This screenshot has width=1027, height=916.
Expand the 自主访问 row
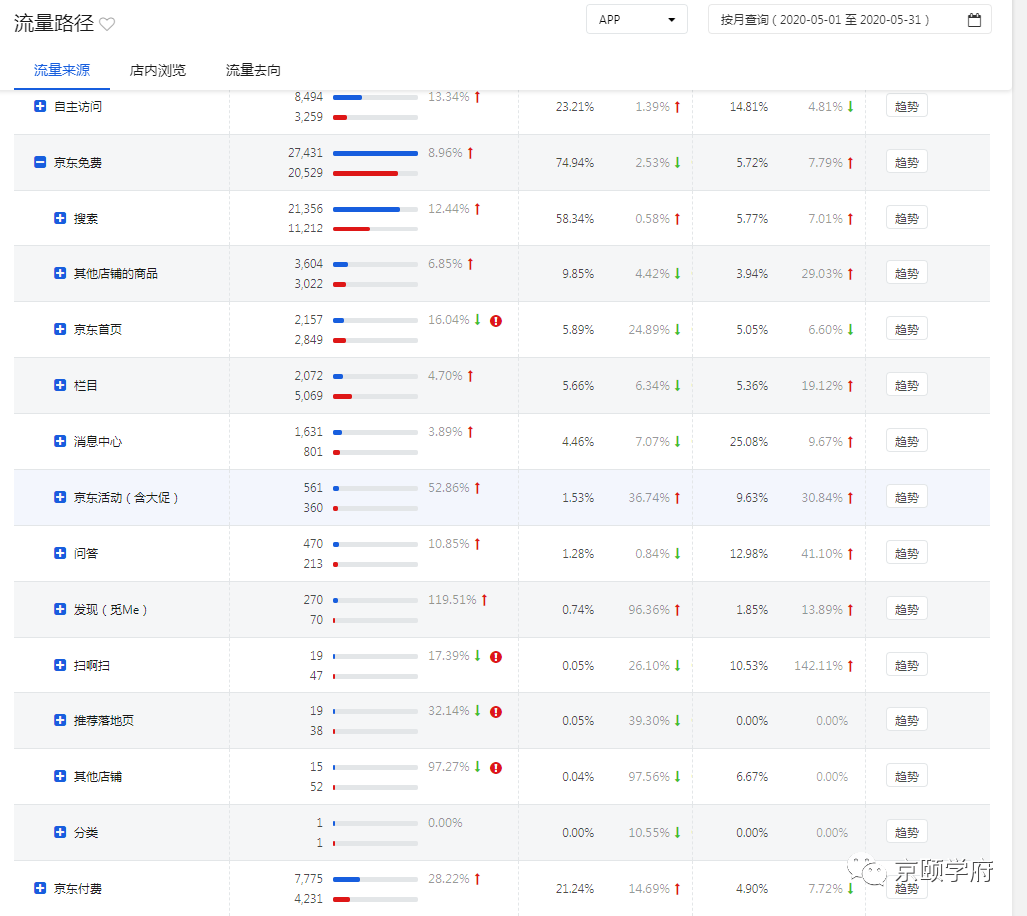click(x=40, y=106)
